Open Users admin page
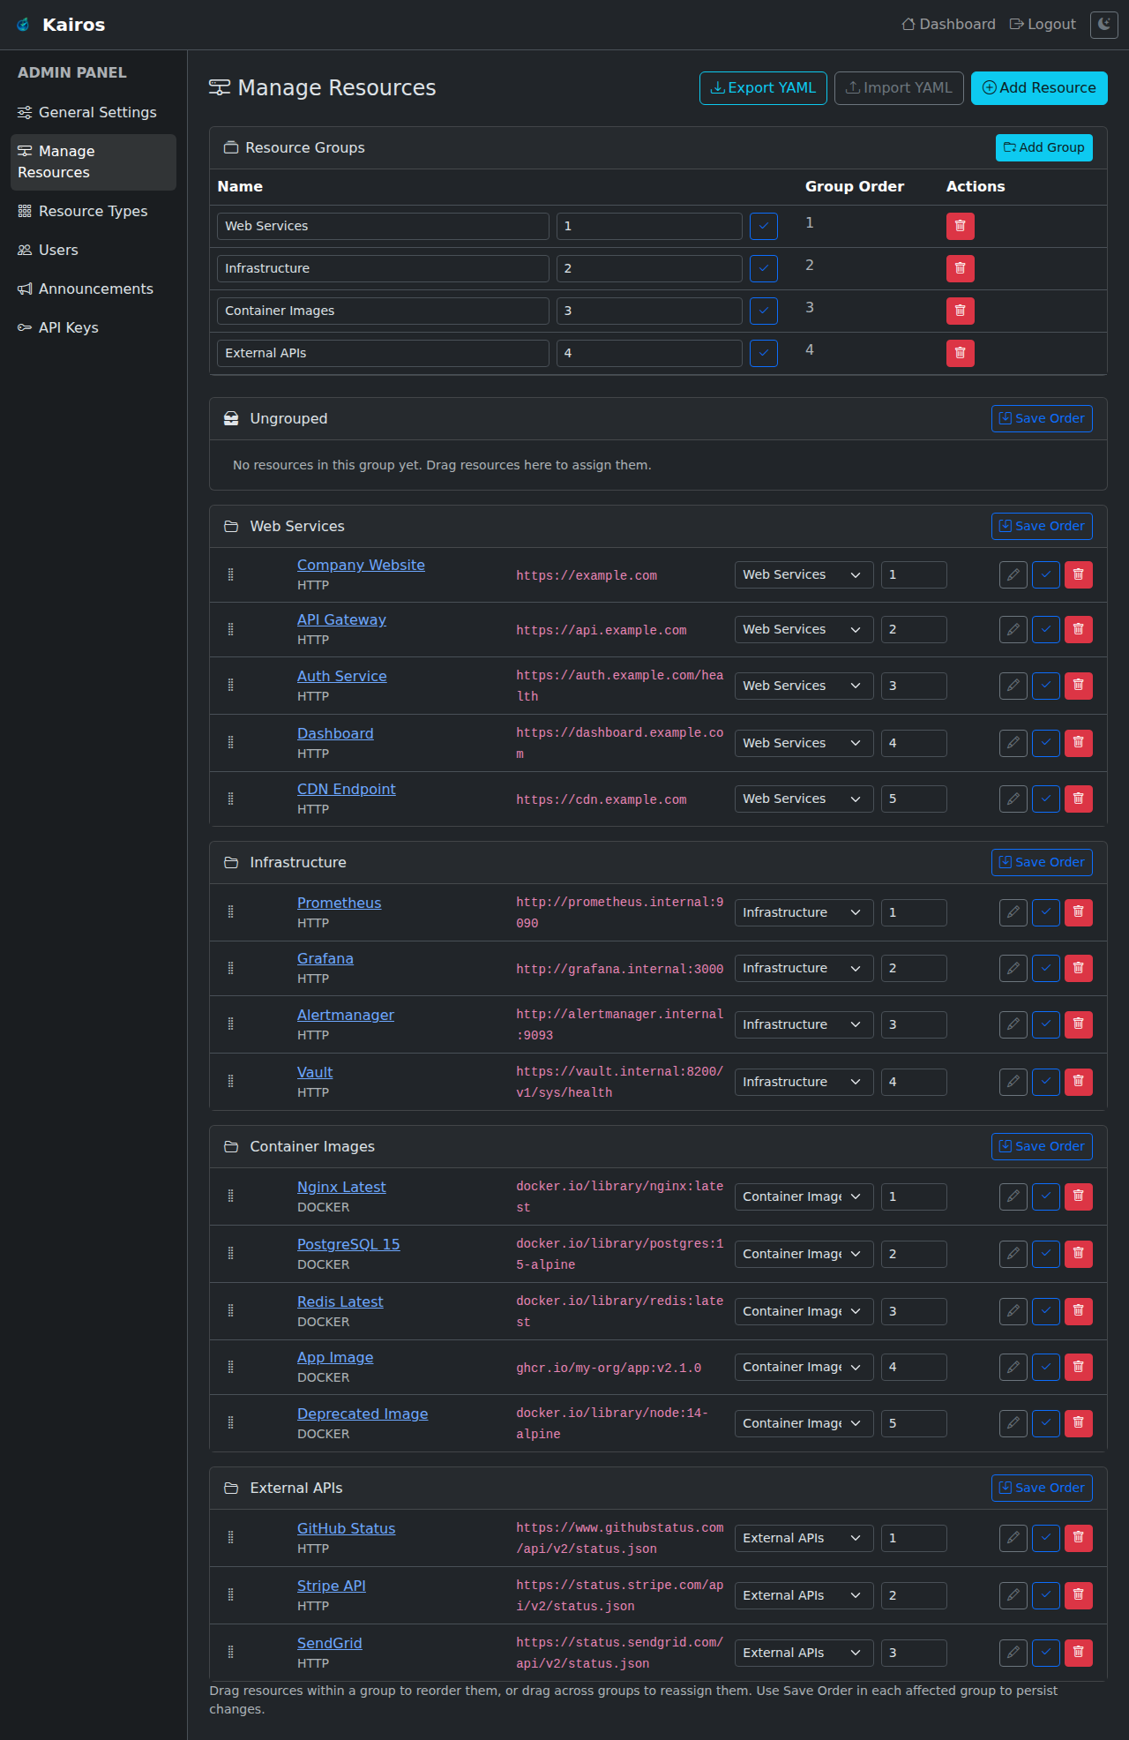The image size is (1129, 1740). coord(93,250)
